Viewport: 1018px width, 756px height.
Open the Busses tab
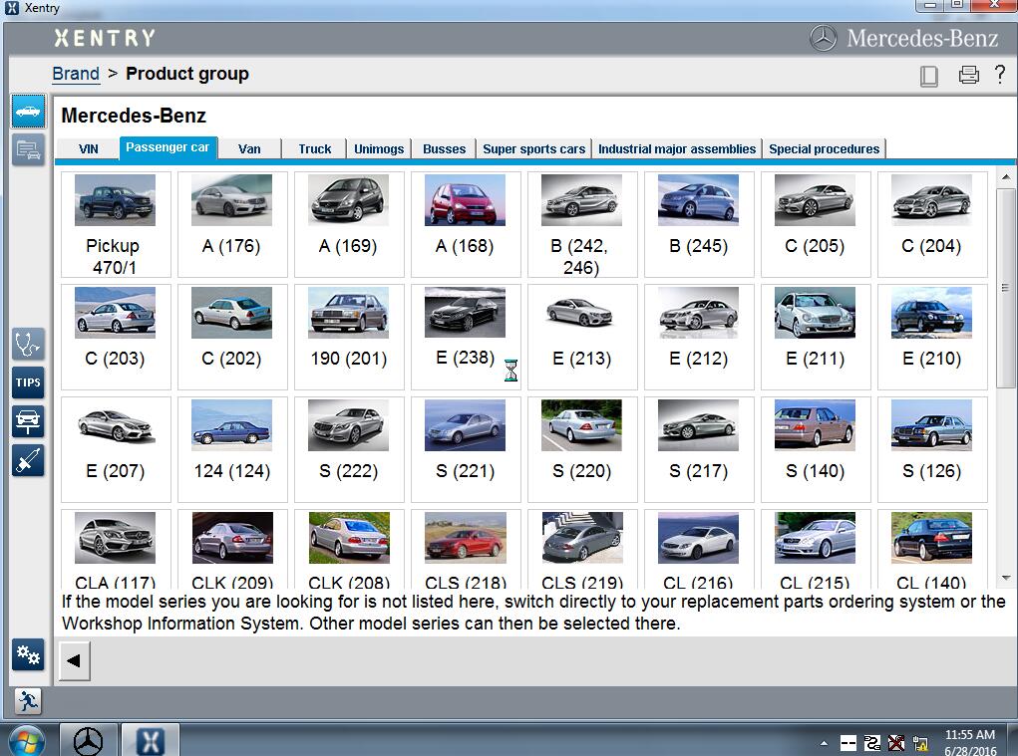pyautogui.click(x=444, y=149)
